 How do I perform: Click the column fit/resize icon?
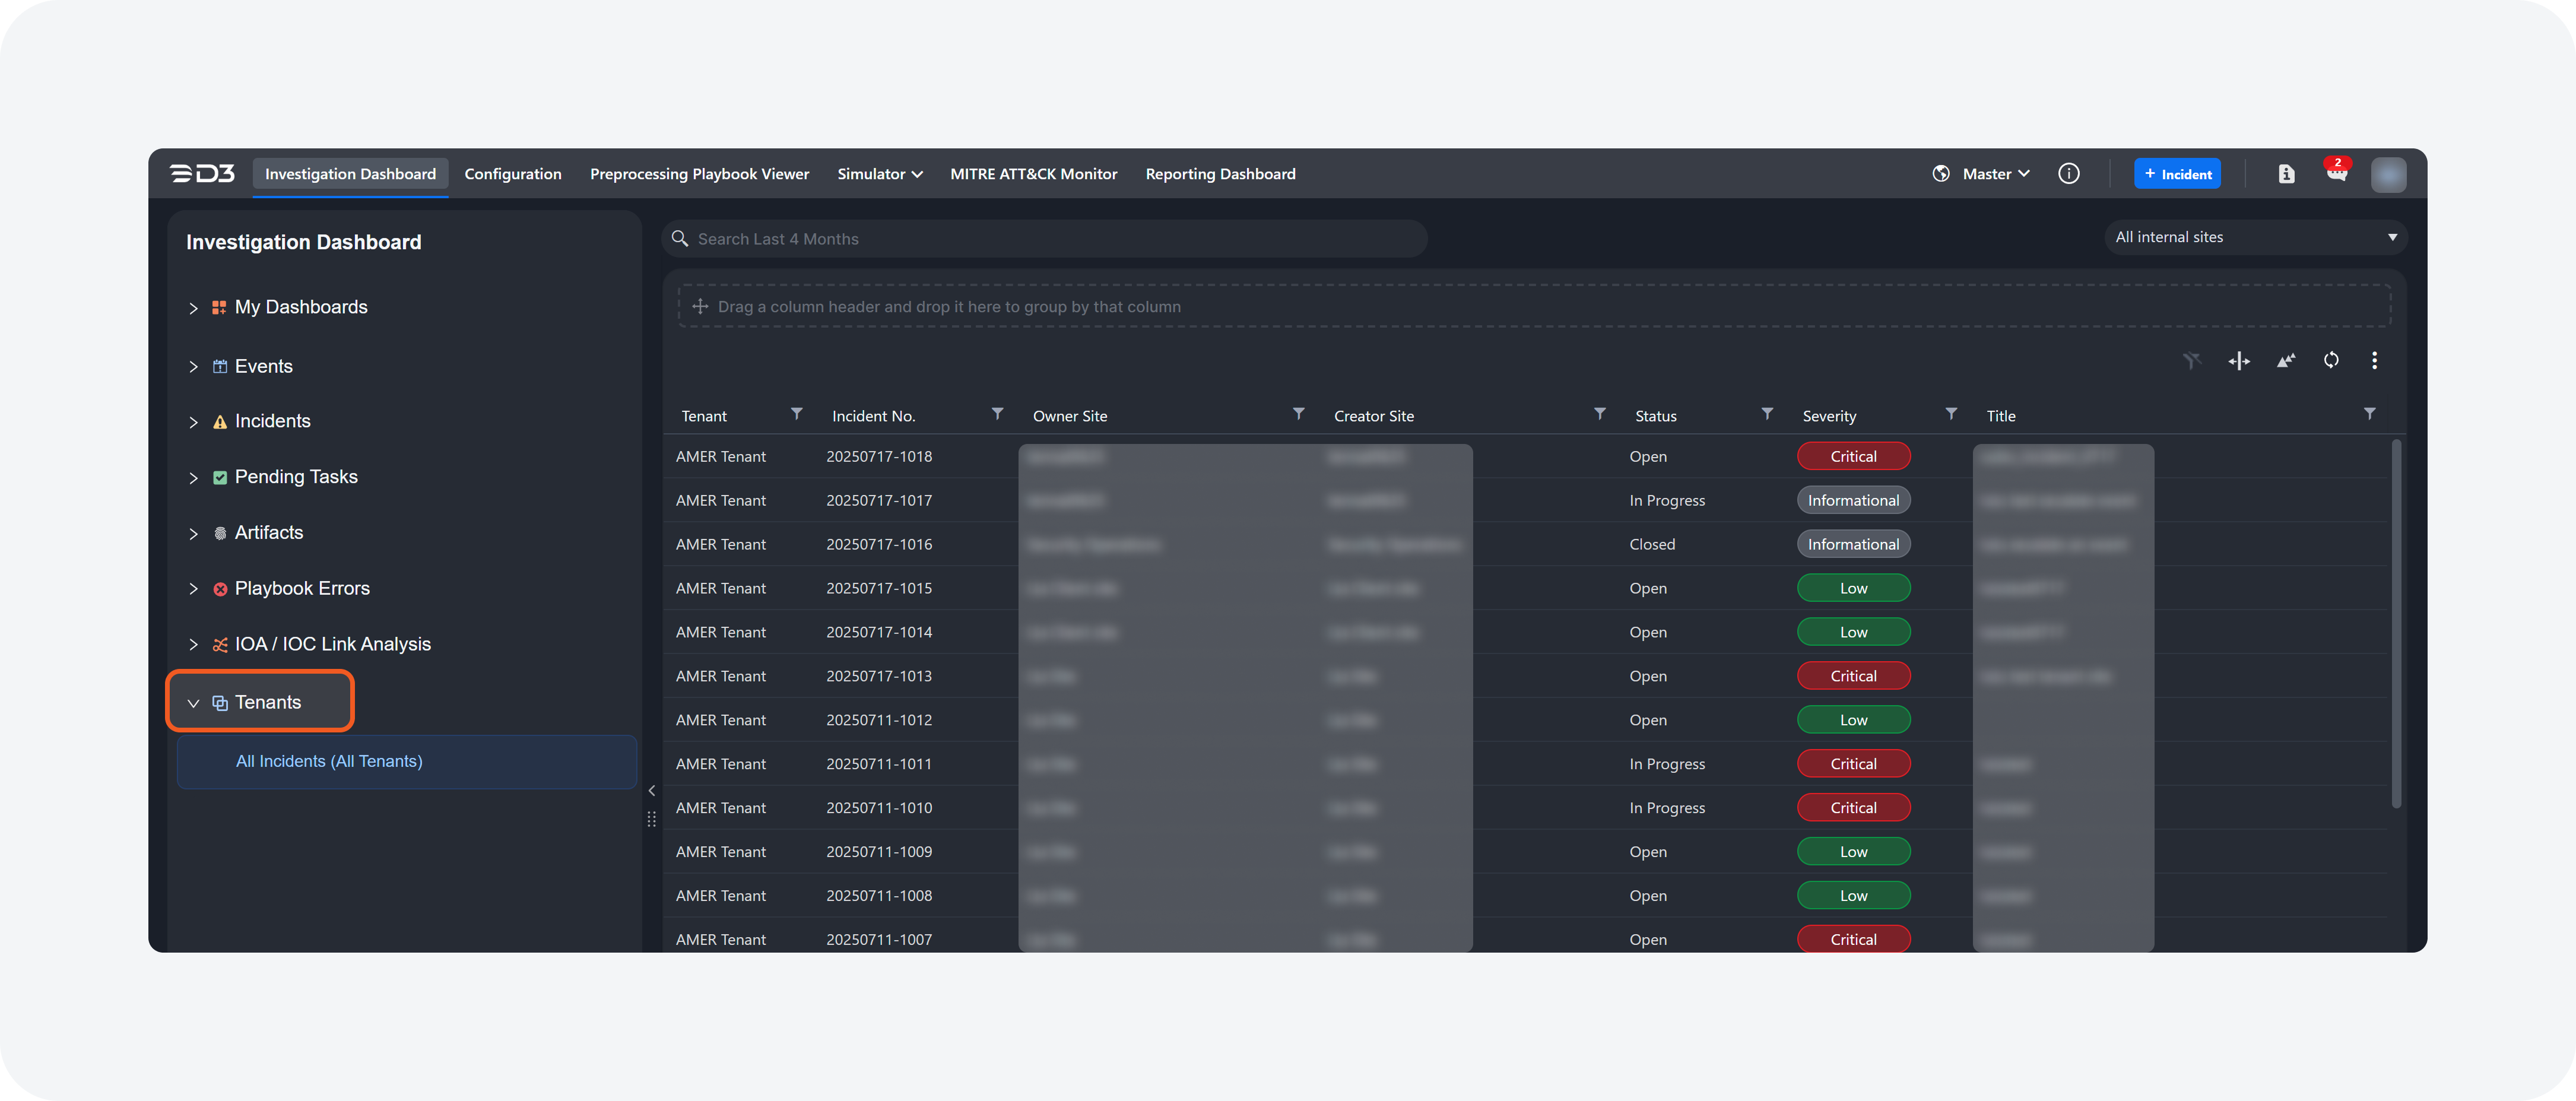(x=2238, y=360)
